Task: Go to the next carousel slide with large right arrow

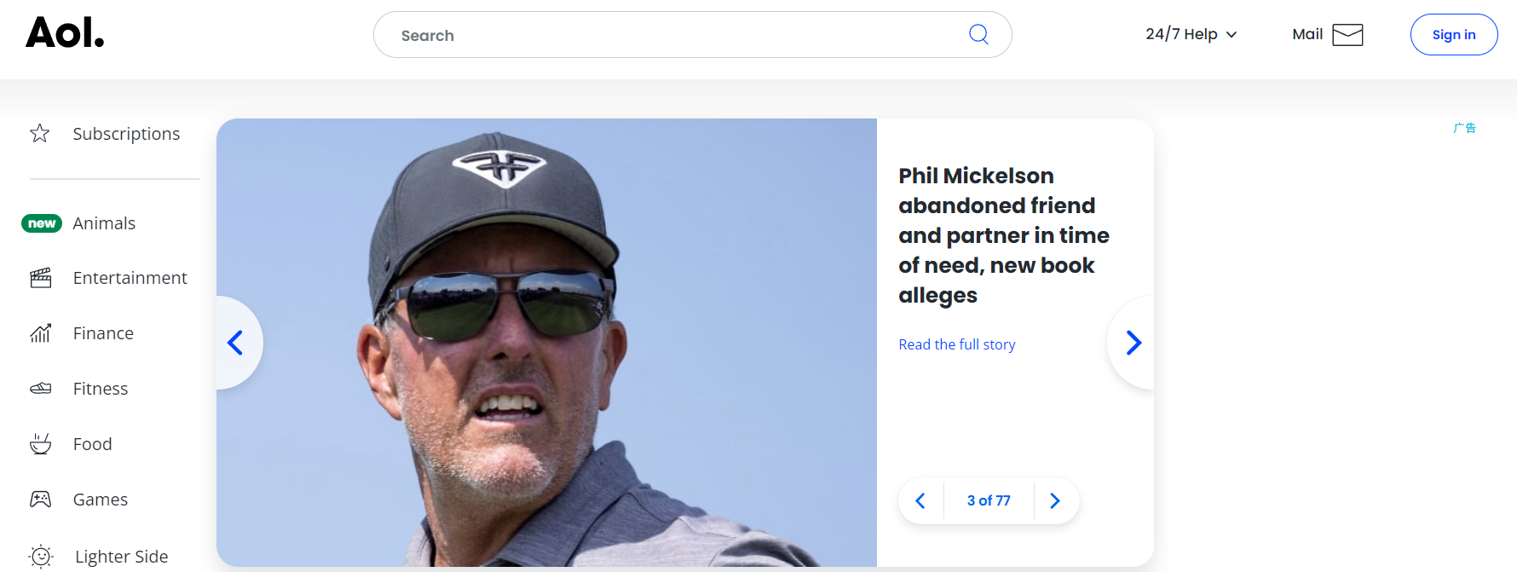Action: click(x=1133, y=343)
